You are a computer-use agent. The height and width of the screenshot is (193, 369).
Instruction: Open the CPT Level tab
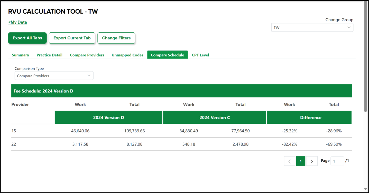[x=200, y=55]
